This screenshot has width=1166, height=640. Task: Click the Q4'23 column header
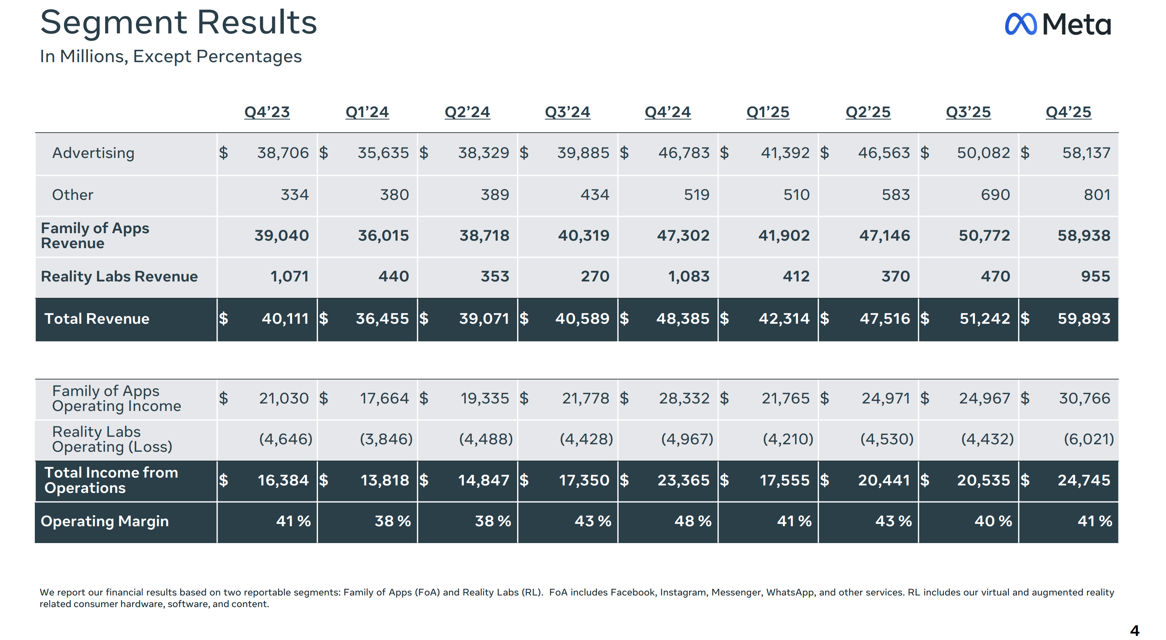[x=267, y=112]
